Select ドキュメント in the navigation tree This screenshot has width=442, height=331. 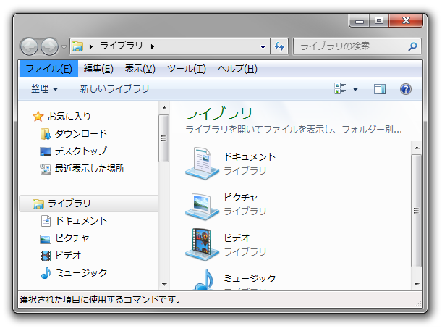[x=81, y=220]
